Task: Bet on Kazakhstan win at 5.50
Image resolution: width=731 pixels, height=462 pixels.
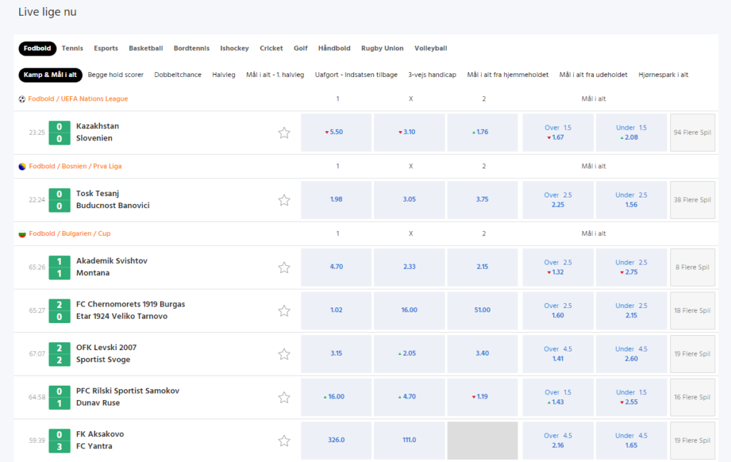Action: tap(336, 133)
